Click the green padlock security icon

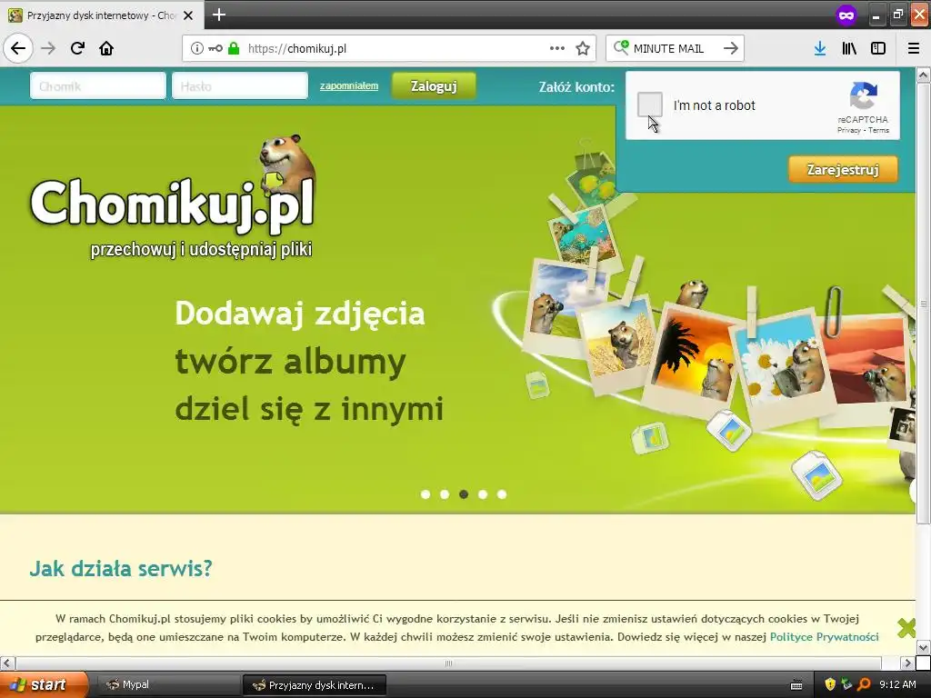tap(234, 48)
